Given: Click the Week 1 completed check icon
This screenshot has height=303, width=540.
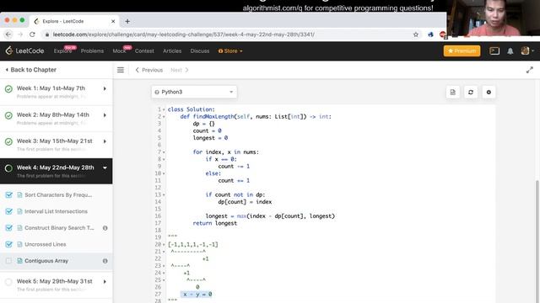Looking at the screenshot, I should click(8, 89).
